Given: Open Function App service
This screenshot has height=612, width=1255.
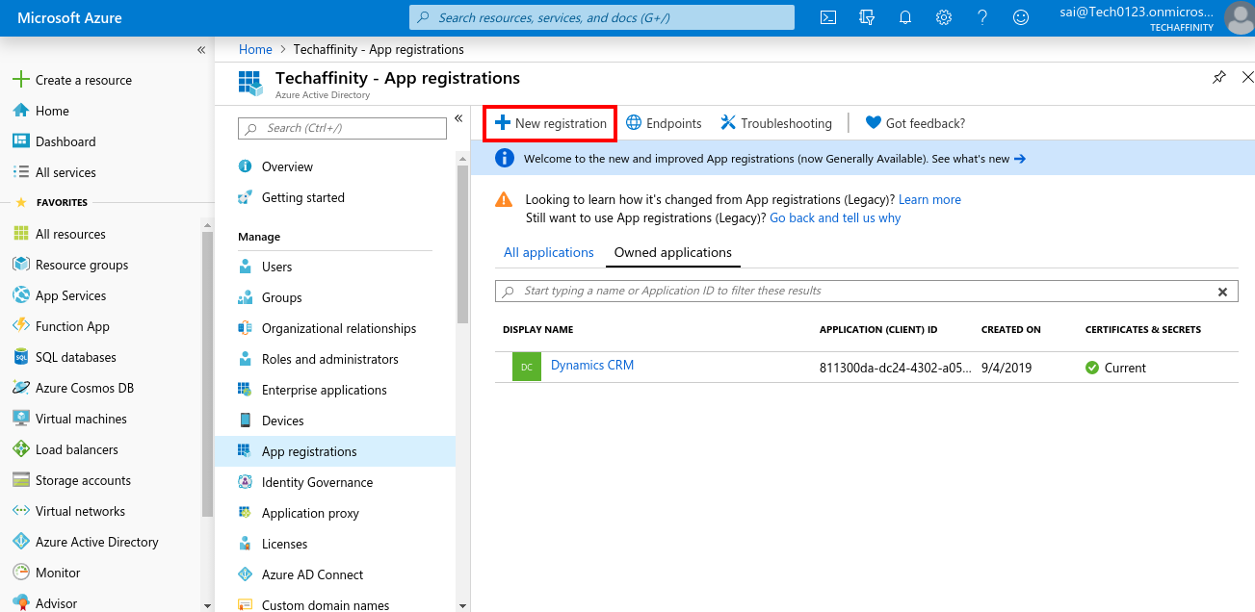Looking at the screenshot, I should click(x=72, y=326).
